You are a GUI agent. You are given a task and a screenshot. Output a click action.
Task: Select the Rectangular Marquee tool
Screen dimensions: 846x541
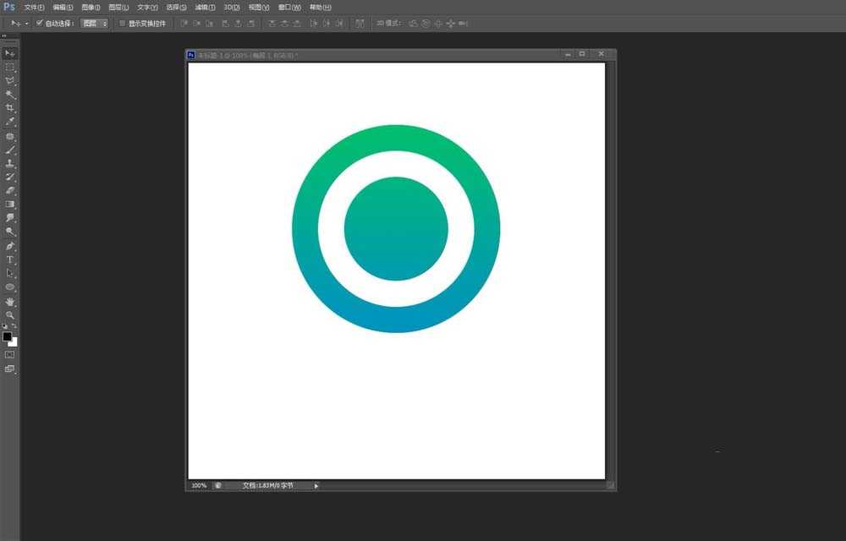click(x=9, y=67)
